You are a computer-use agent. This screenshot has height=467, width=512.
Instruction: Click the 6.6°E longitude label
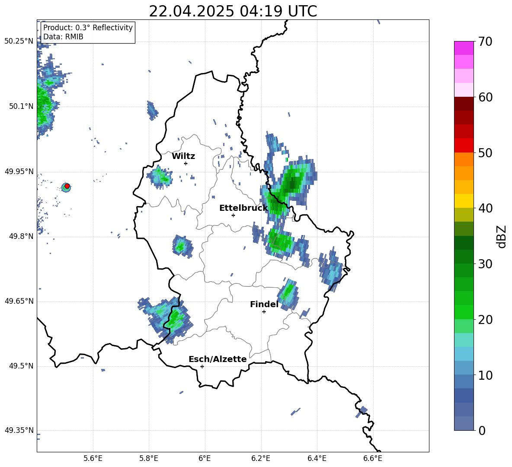(373, 458)
